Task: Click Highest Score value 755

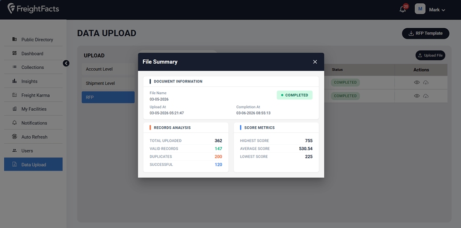Action: point(309,141)
